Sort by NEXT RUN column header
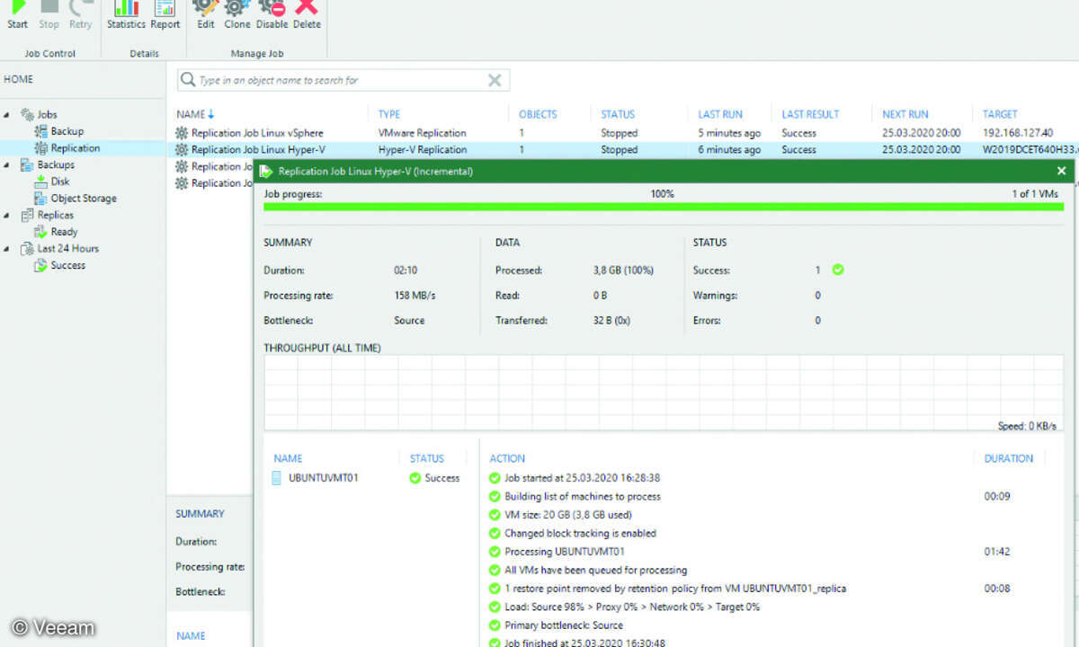This screenshot has width=1079, height=647. coord(905,114)
